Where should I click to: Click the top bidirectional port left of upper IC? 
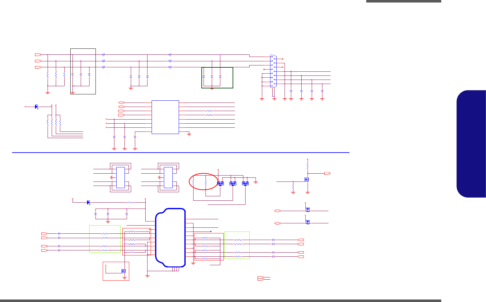(x=121, y=103)
